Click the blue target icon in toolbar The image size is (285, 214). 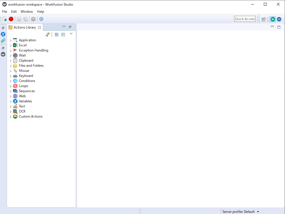(x=41, y=19)
